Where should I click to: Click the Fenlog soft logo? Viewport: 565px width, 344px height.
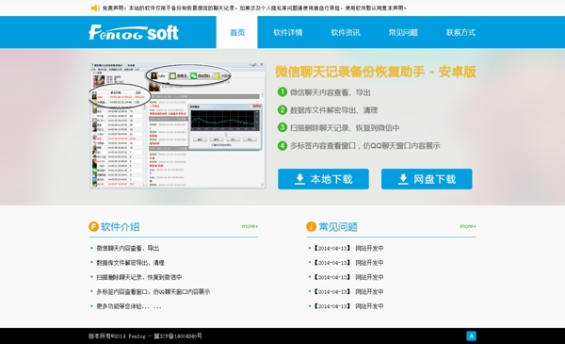(134, 32)
